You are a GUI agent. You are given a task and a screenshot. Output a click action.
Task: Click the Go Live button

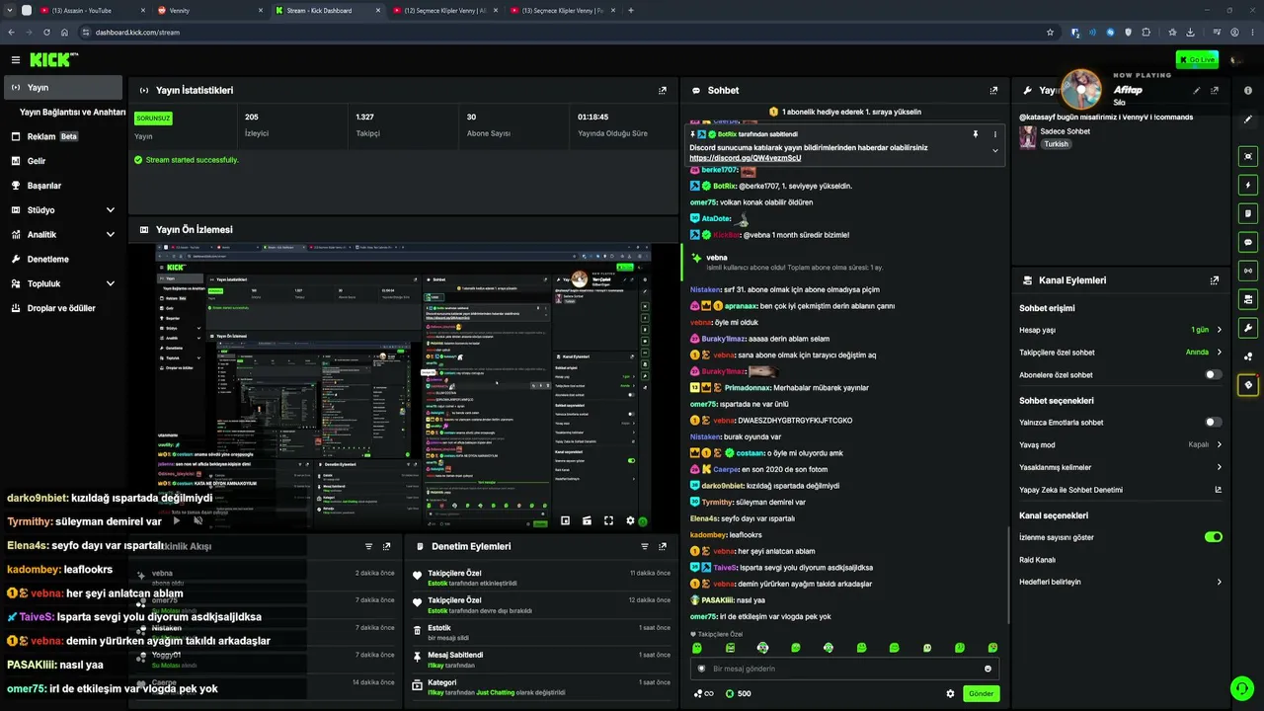1197,60
